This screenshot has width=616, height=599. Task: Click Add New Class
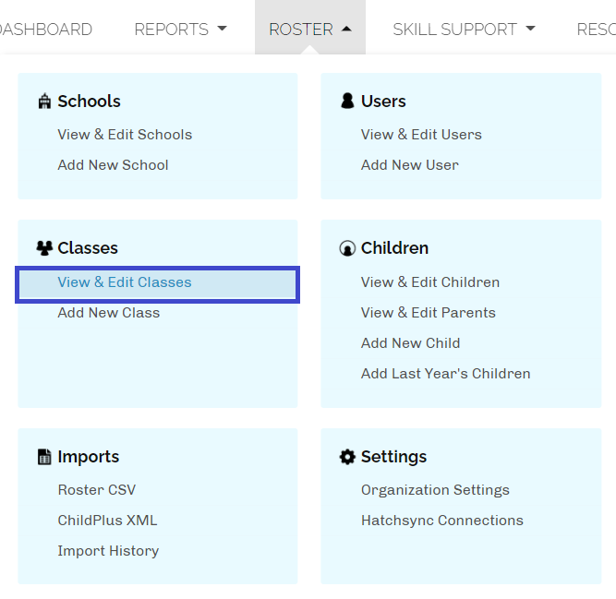click(108, 313)
